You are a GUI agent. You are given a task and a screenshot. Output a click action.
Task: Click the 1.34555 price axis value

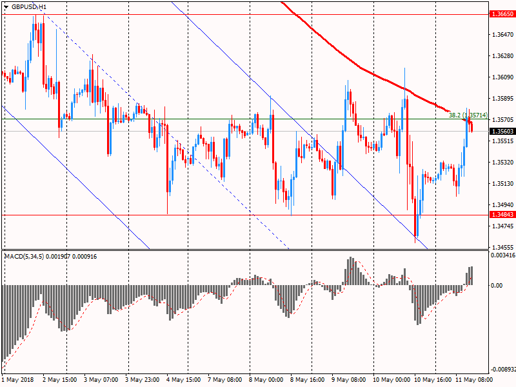pyautogui.click(x=502, y=247)
